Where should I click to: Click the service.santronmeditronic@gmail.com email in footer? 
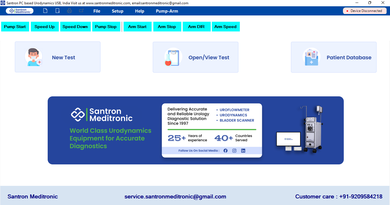[175, 196]
